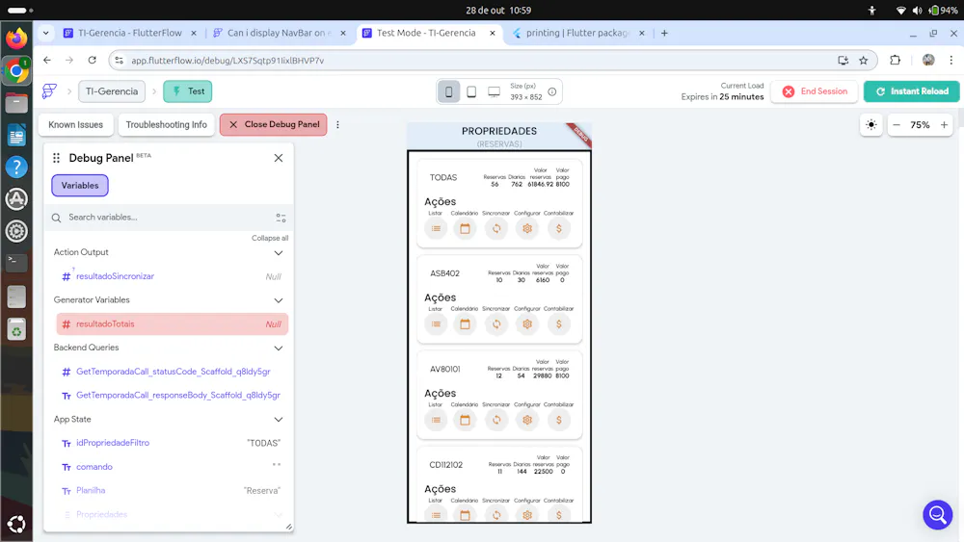
Task: Click the size info icon
Action: point(552,91)
